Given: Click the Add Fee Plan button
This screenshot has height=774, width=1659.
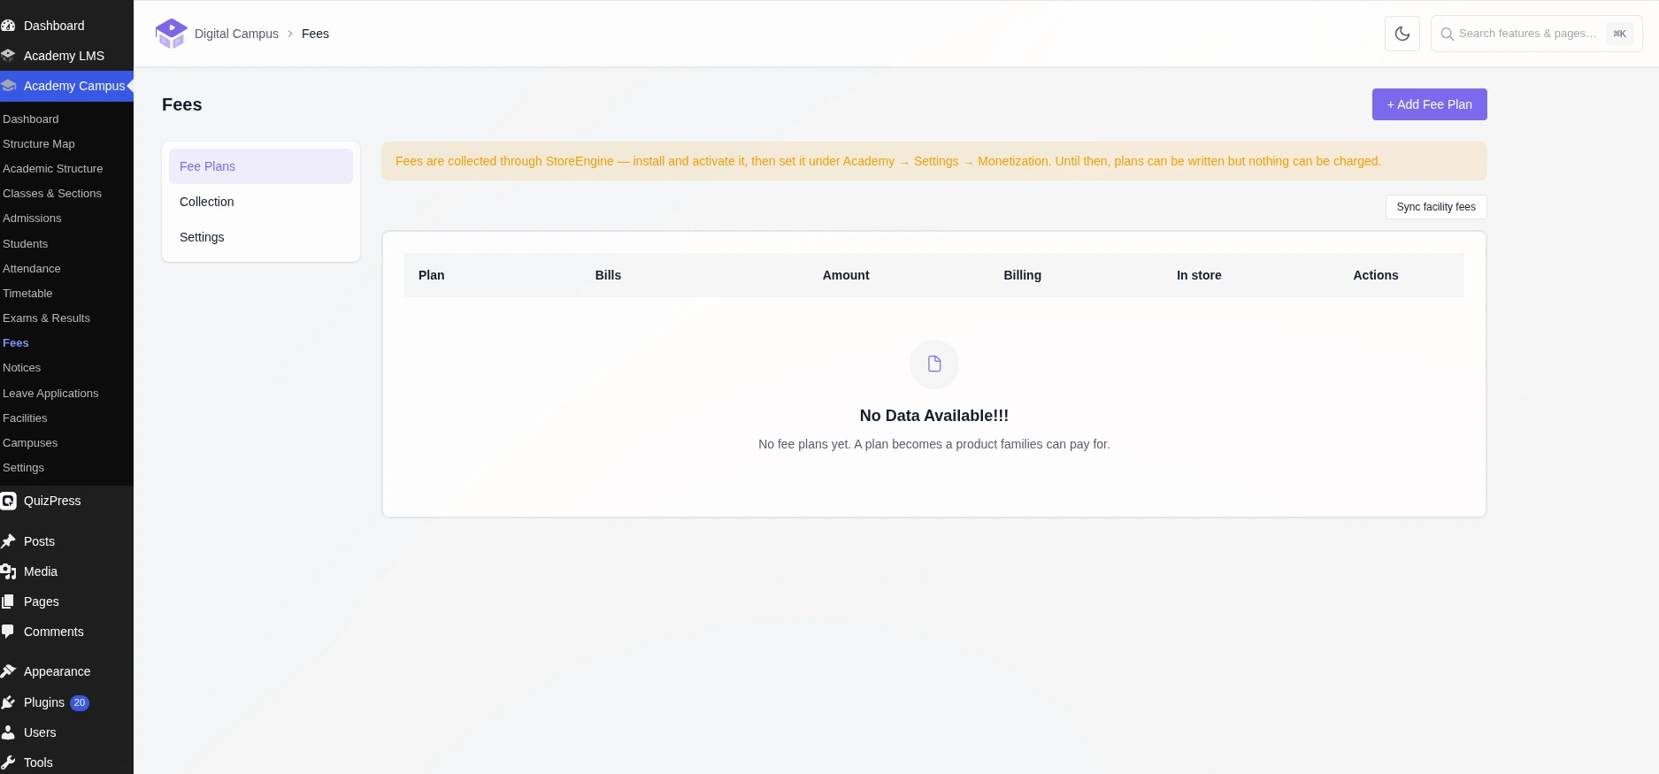Looking at the screenshot, I should pyautogui.click(x=1429, y=104).
